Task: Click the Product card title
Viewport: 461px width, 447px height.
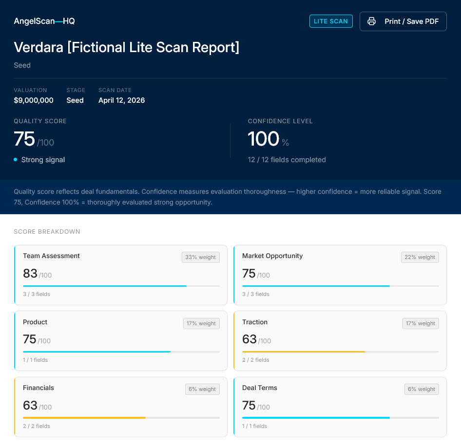Action: click(x=35, y=322)
